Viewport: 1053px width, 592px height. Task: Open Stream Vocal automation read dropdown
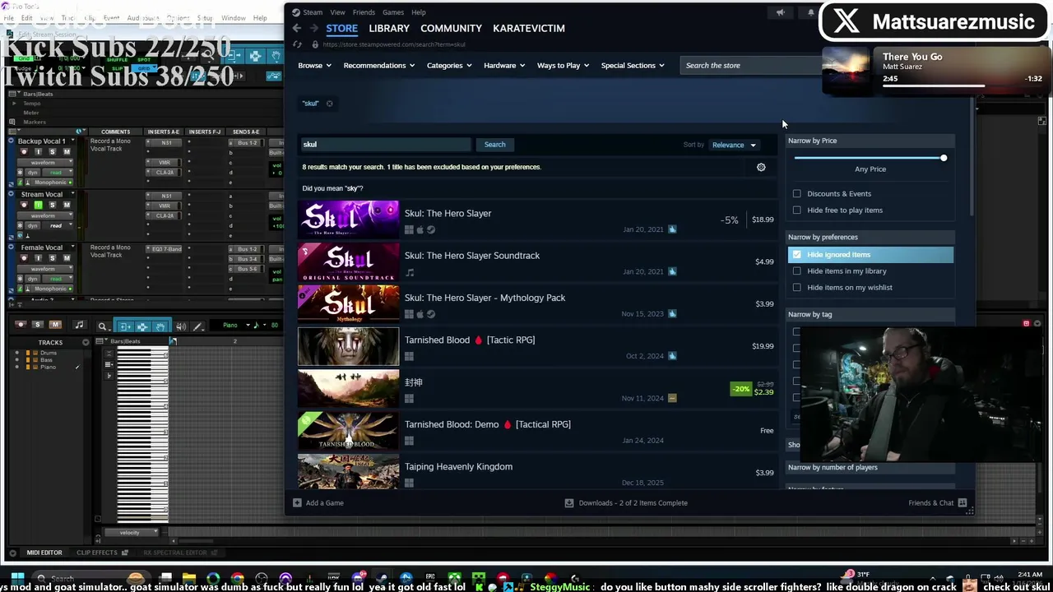pos(56,225)
